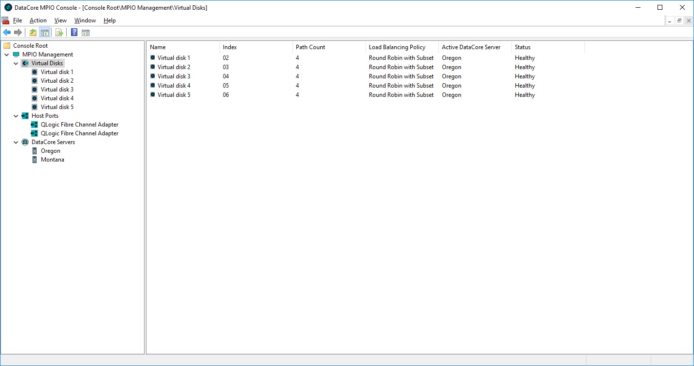
Task: Collapse the Host Ports tree node
Action: tap(16, 116)
